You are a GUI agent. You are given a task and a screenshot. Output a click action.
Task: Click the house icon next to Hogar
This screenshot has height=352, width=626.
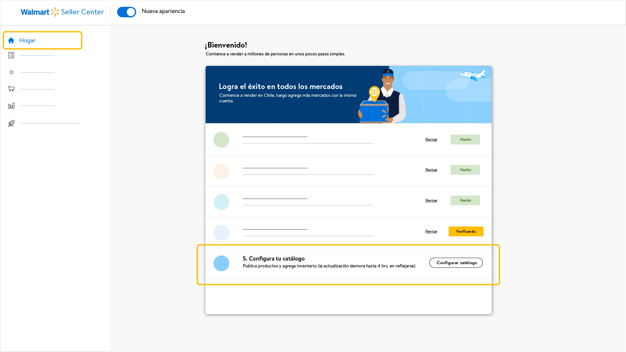coord(11,40)
